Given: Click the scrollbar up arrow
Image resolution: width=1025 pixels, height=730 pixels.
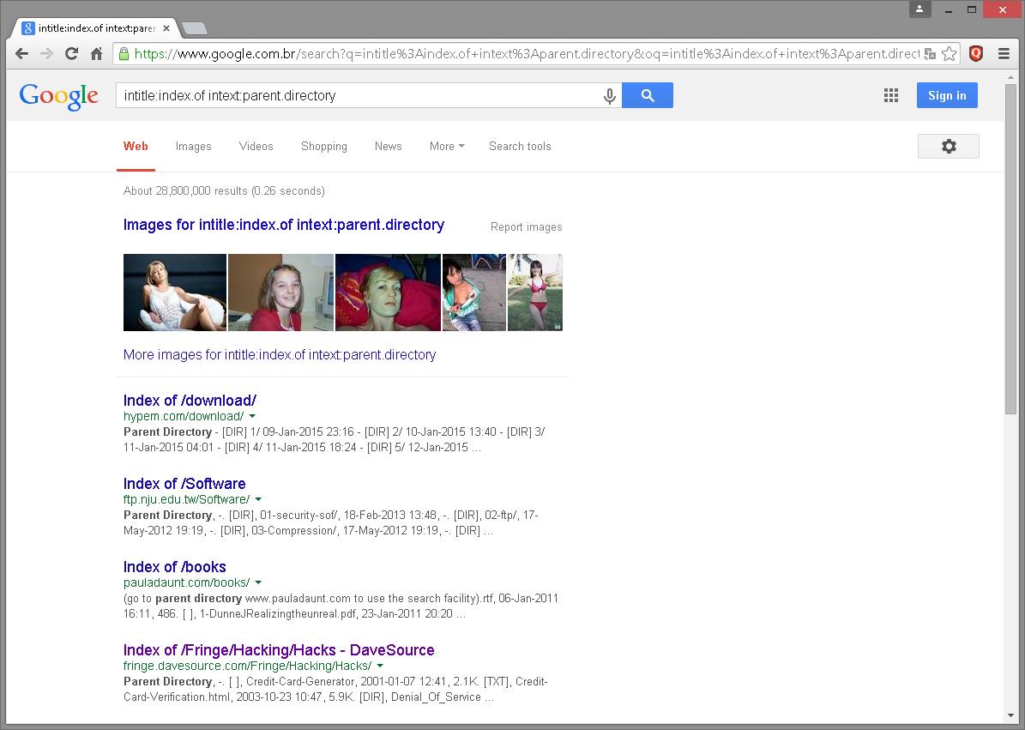Looking at the screenshot, I should pos(1010,77).
